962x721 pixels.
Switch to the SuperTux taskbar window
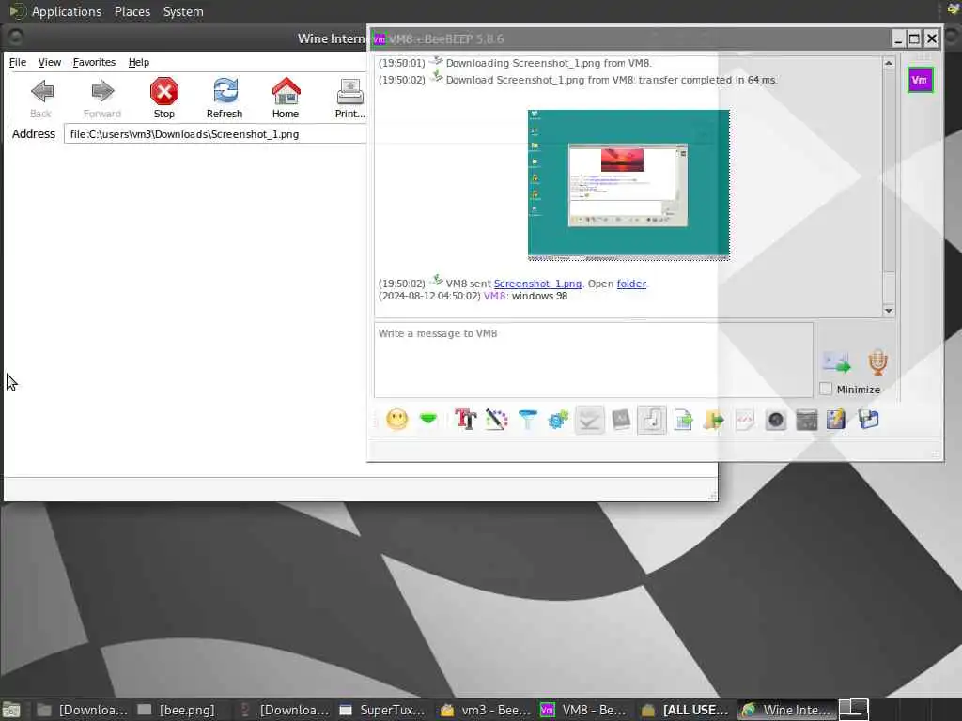(383, 710)
